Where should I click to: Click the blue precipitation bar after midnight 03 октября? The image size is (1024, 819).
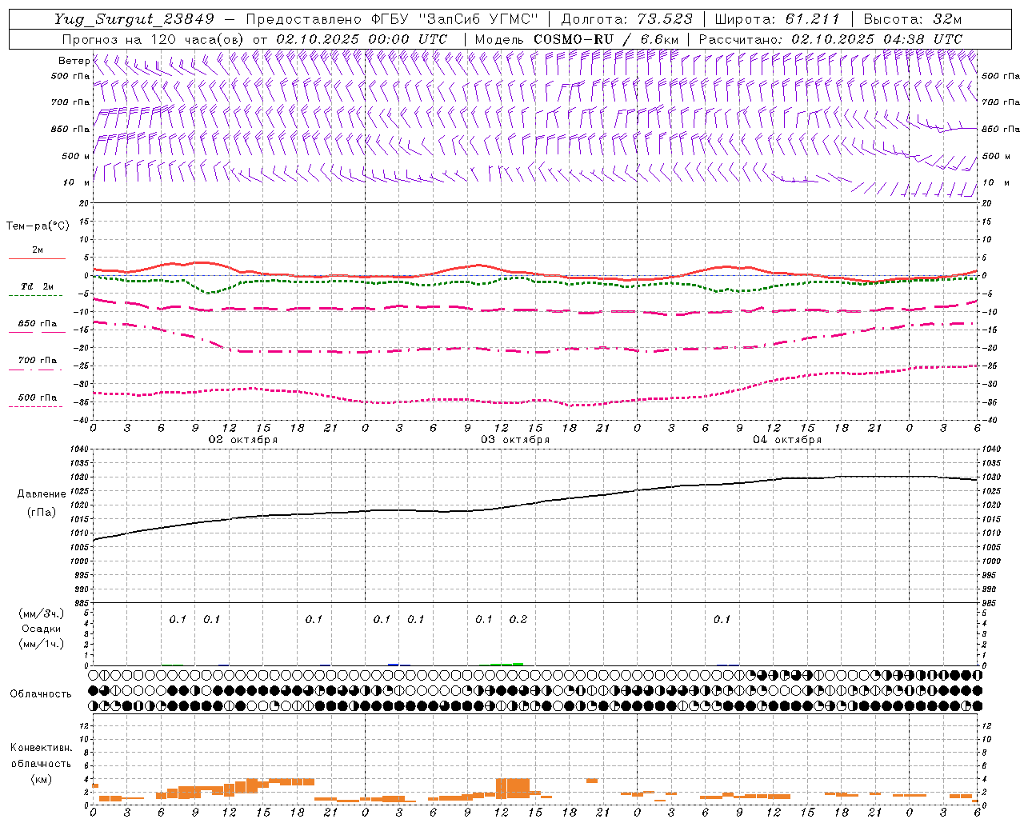pos(393,664)
